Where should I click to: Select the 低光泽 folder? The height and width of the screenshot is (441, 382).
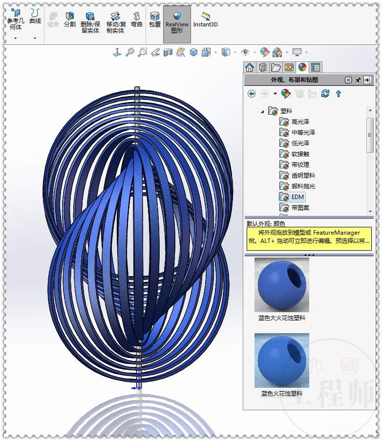pos(295,143)
